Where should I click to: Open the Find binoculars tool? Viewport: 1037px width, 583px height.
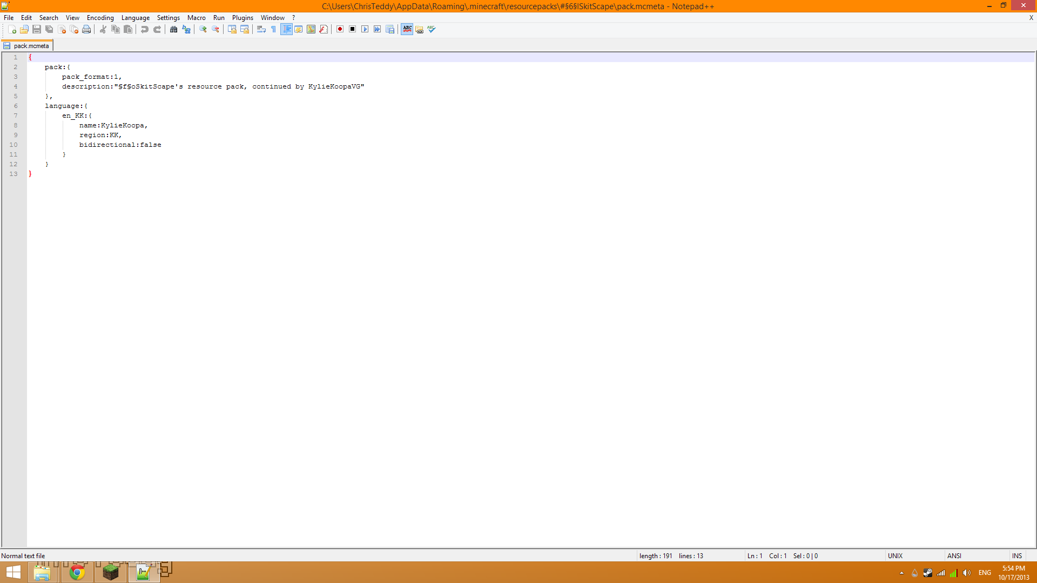coord(173,29)
